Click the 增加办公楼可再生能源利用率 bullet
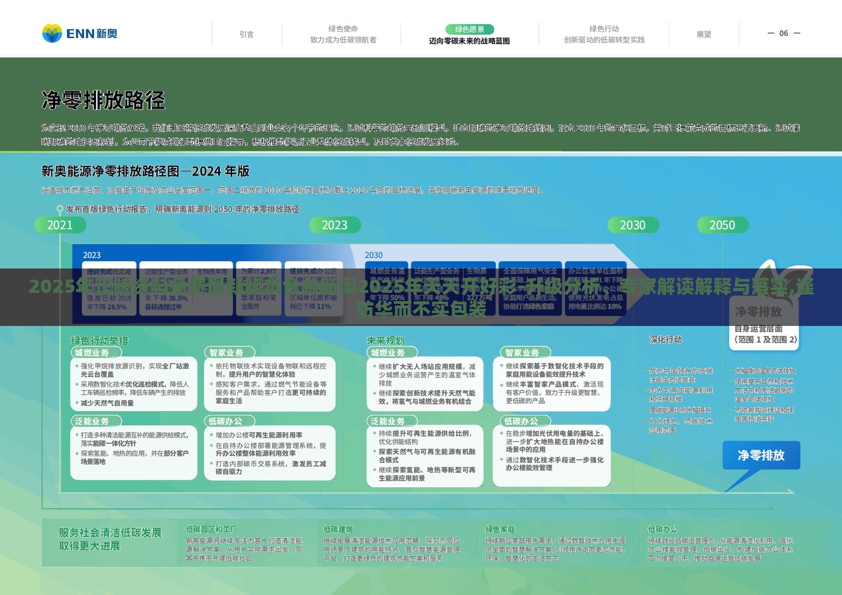Image resolution: width=842 pixels, height=595 pixels. pos(259,435)
